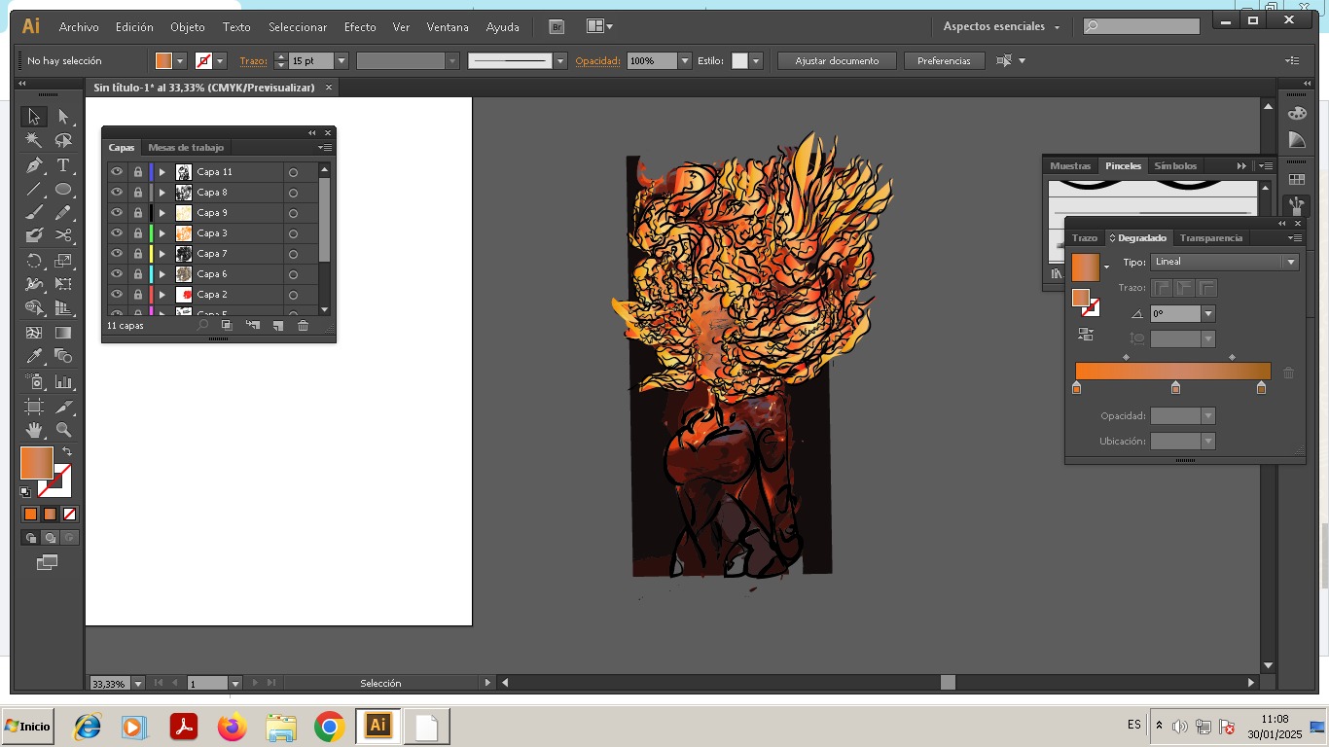Open Firefox from the taskbar
This screenshot has height=747, width=1329.
[233, 727]
